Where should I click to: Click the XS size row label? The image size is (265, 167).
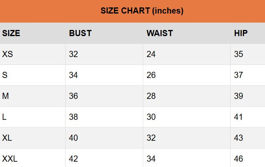coord(7,54)
